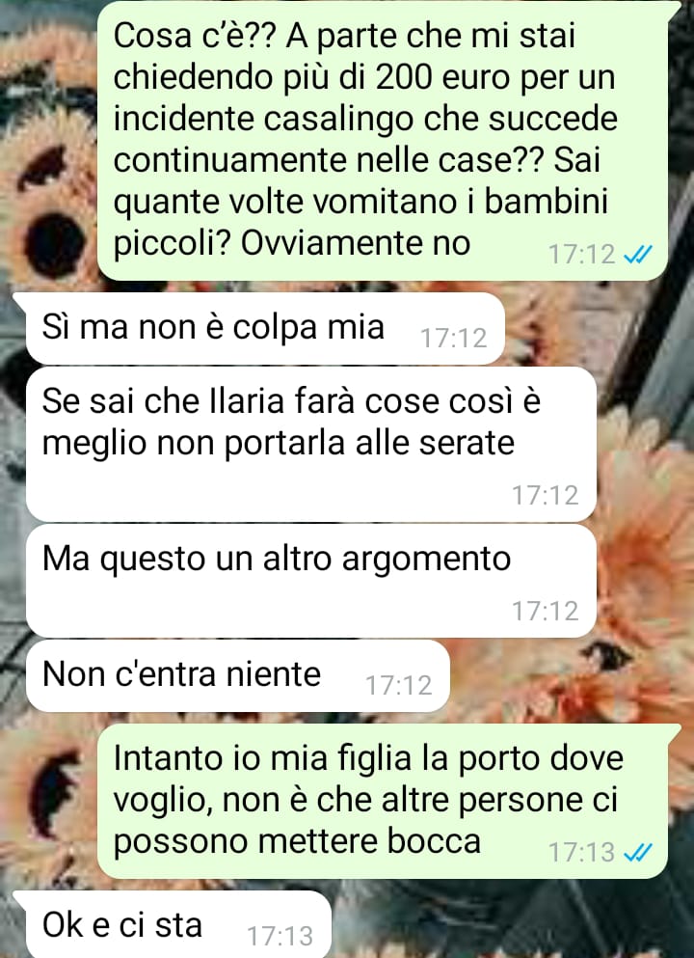Tap the blue read ticks at 17:12
This screenshot has height=958, width=694.
pos(638,254)
